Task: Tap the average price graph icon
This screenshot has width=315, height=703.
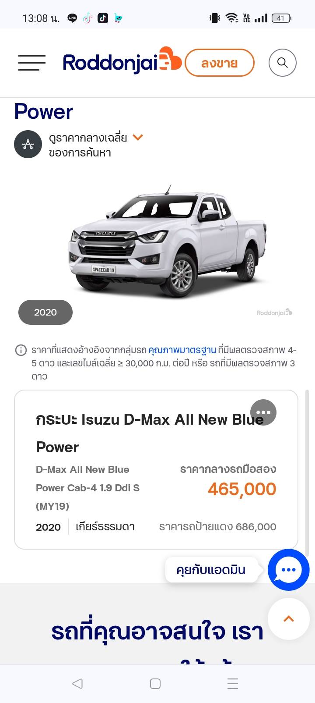Action: (28, 144)
